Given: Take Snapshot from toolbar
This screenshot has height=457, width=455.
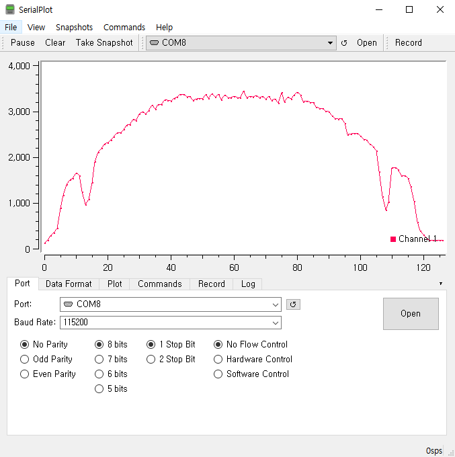Looking at the screenshot, I should (x=104, y=43).
